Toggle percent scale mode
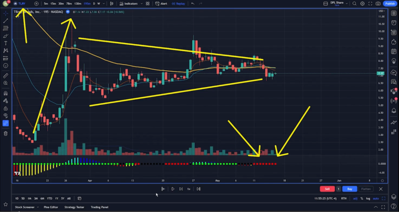 point(362,198)
